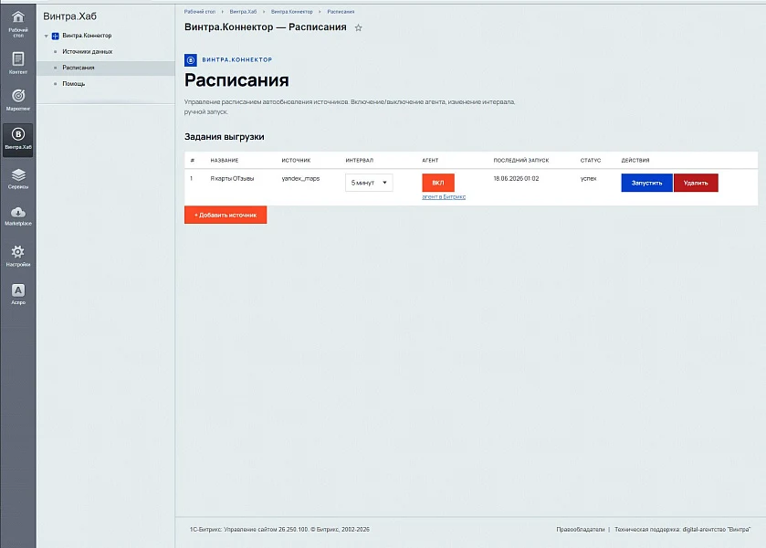The width and height of the screenshot is (766, 548).
Task: Click the Винтра.Хаб panel title
Action: tap(70, 16)
